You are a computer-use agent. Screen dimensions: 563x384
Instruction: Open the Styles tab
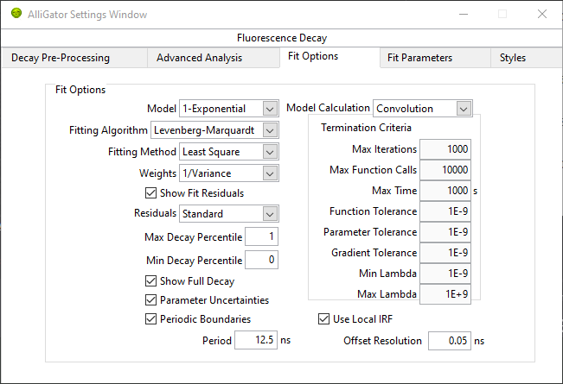527,58
